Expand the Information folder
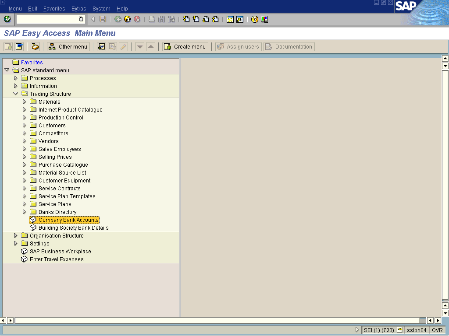 [x=15, y=86]
